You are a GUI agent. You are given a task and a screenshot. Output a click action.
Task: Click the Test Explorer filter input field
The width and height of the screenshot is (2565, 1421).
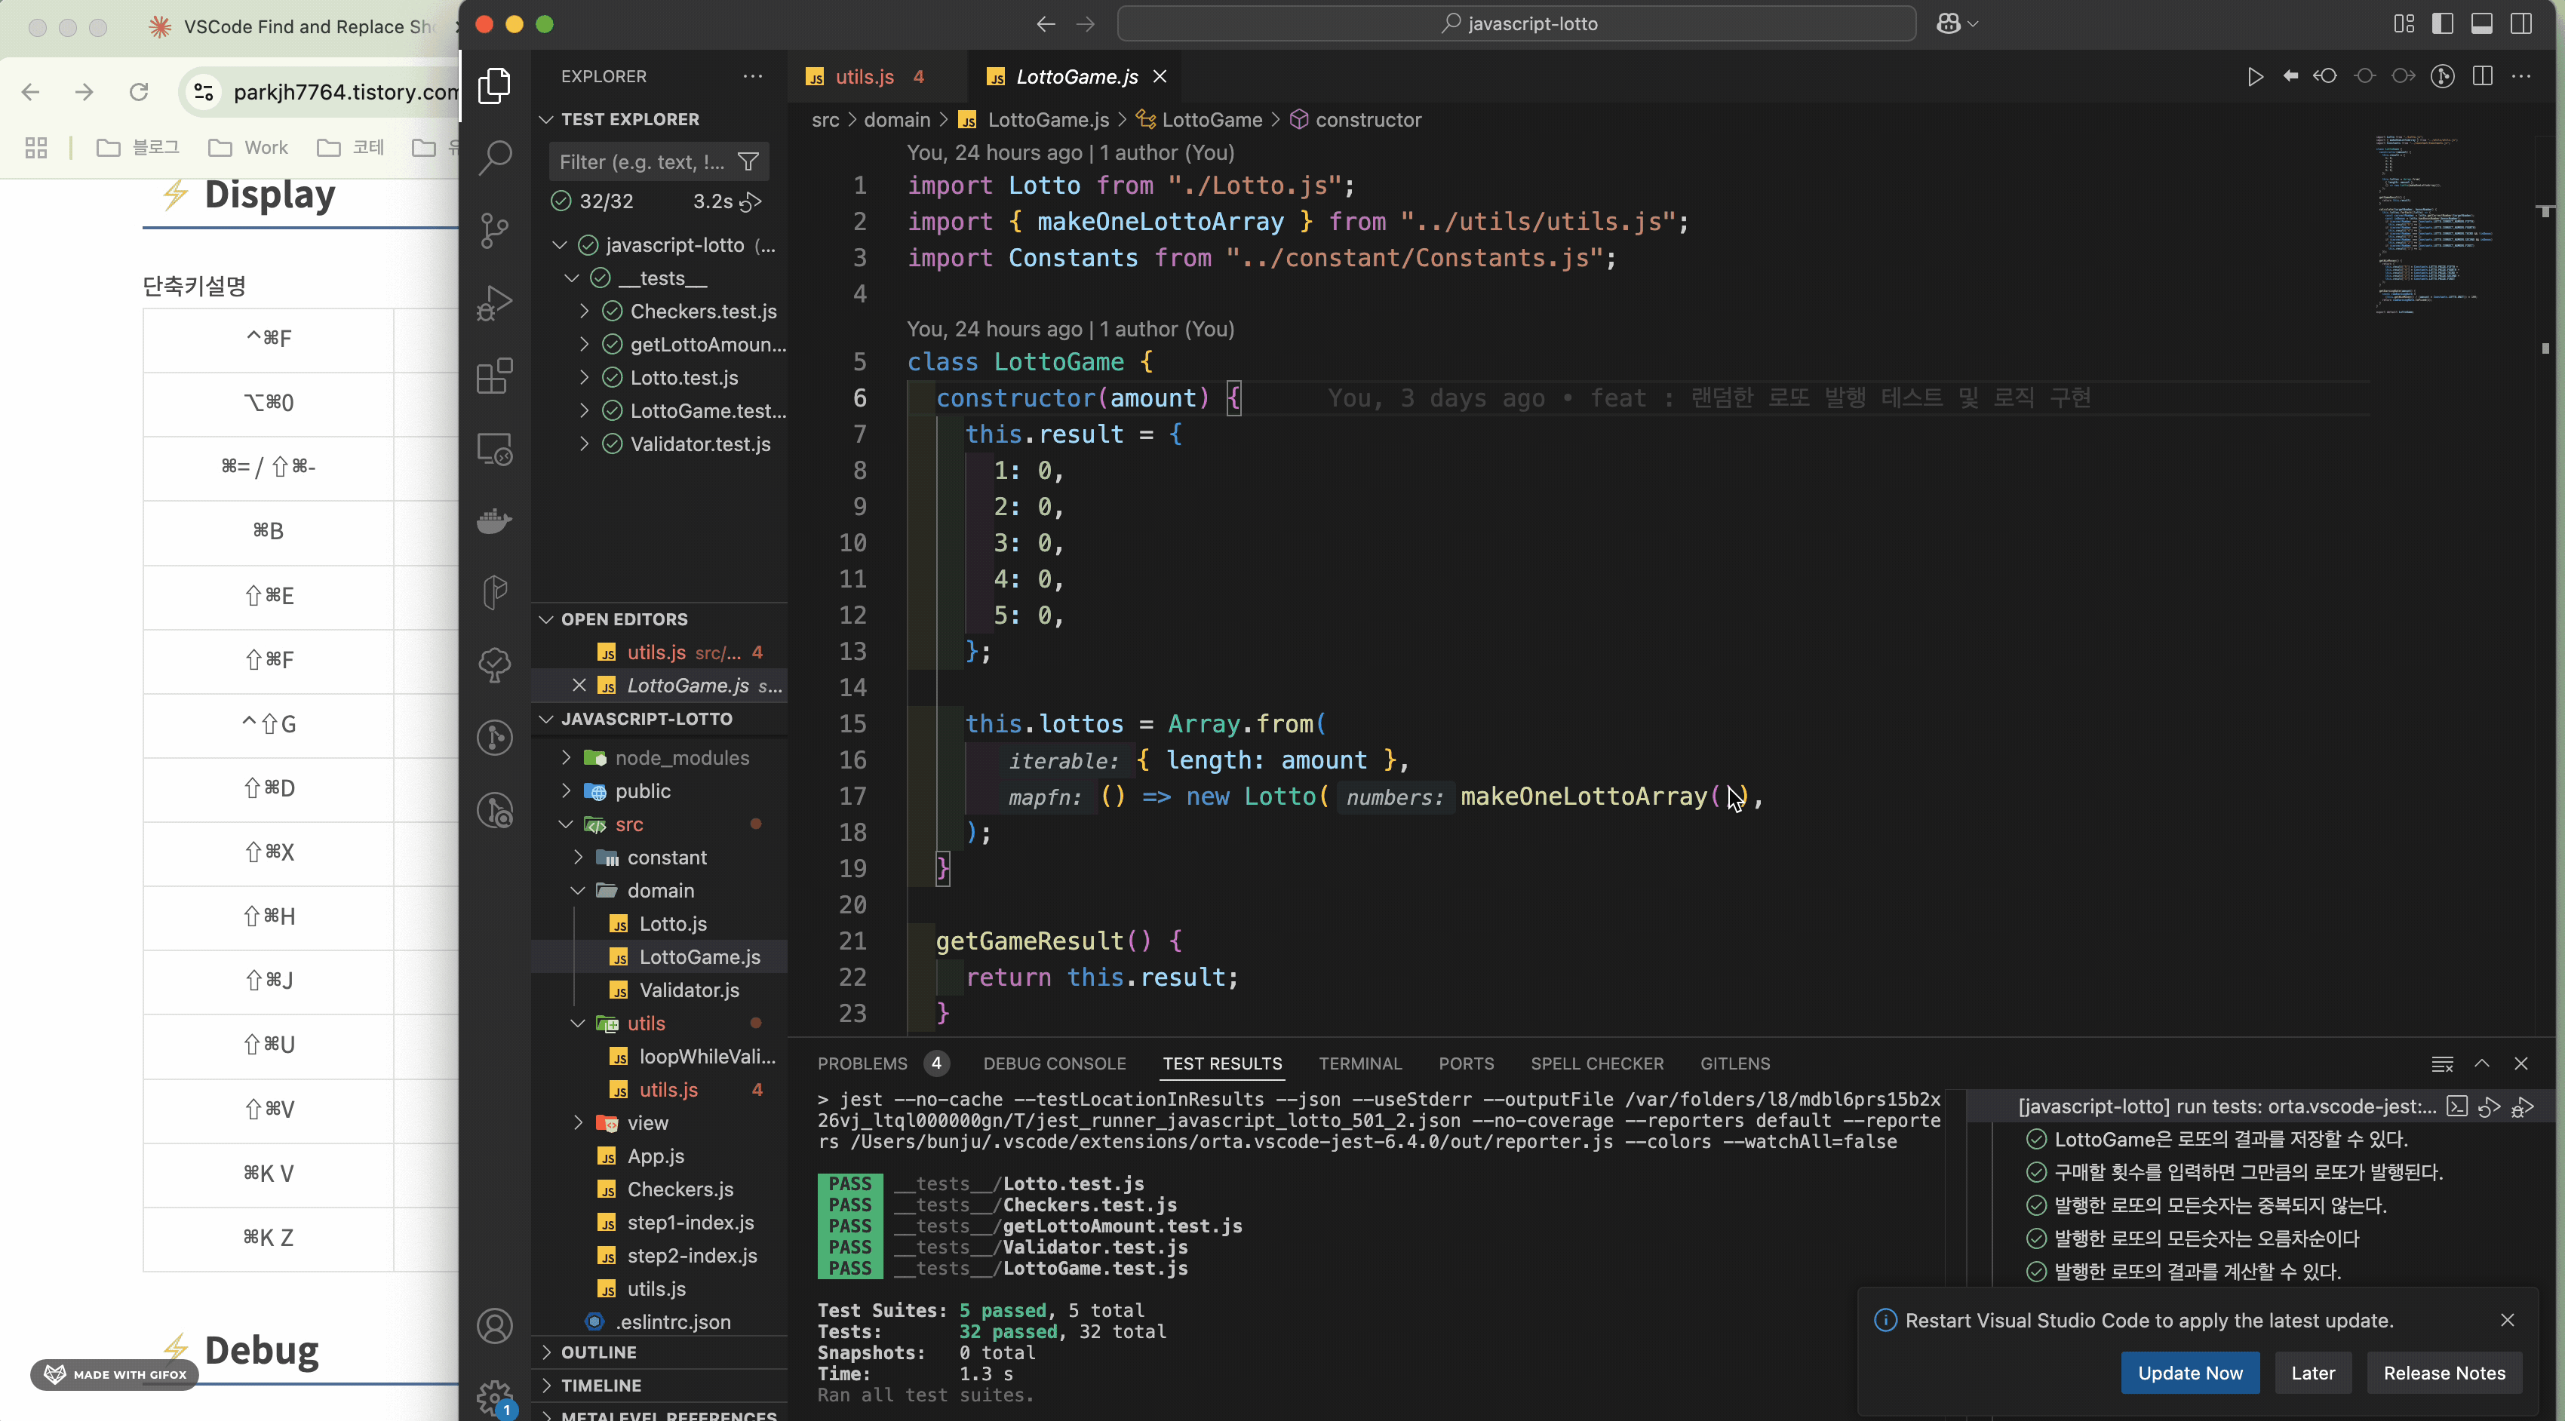[642, 161]
